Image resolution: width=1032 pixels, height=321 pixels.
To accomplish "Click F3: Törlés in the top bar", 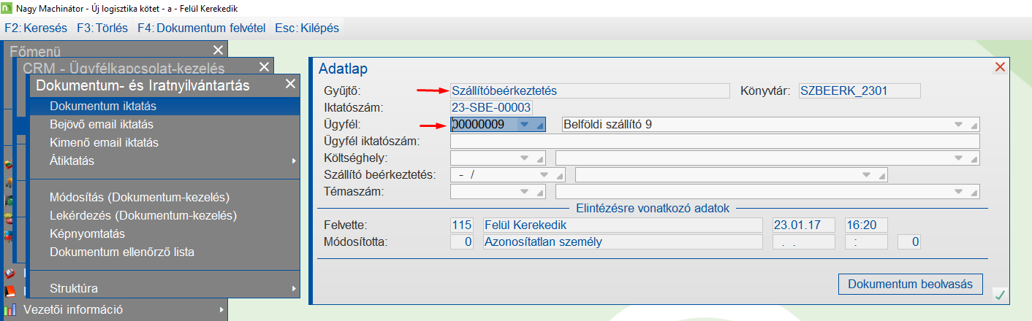I will point(102,28).
